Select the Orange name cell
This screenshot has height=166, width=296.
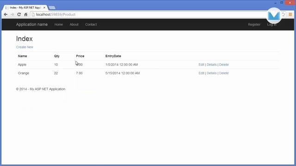[24, 73]
